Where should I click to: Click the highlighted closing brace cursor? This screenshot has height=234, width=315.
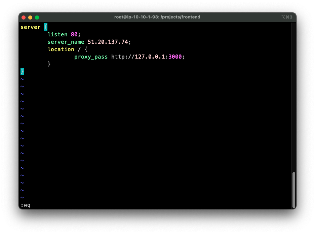click(x=22, y=71)
